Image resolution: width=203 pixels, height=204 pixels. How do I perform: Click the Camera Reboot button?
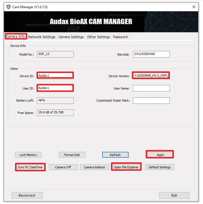(x=95, y=167)
